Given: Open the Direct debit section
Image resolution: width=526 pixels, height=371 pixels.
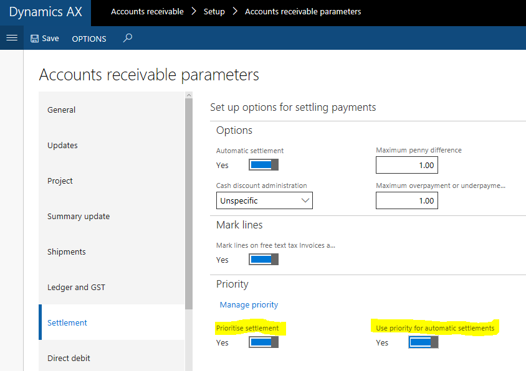Looking at the screenshot, I should coord(69,358).
